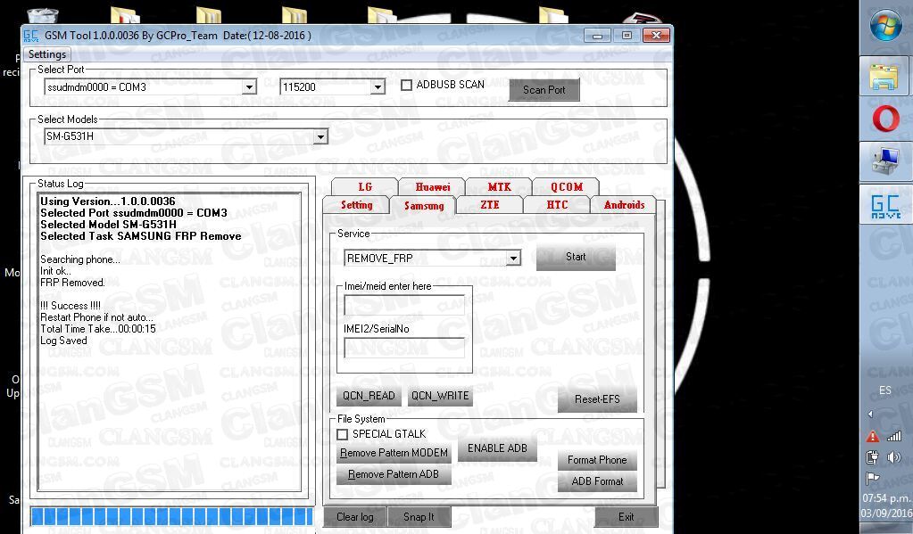Open the volume speaker tray icon
913x534 pixels.
894,457
